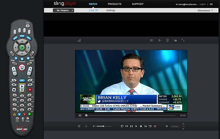Click the SlingPlayer logo
220x139 pixels.
[x=65, y=4]
